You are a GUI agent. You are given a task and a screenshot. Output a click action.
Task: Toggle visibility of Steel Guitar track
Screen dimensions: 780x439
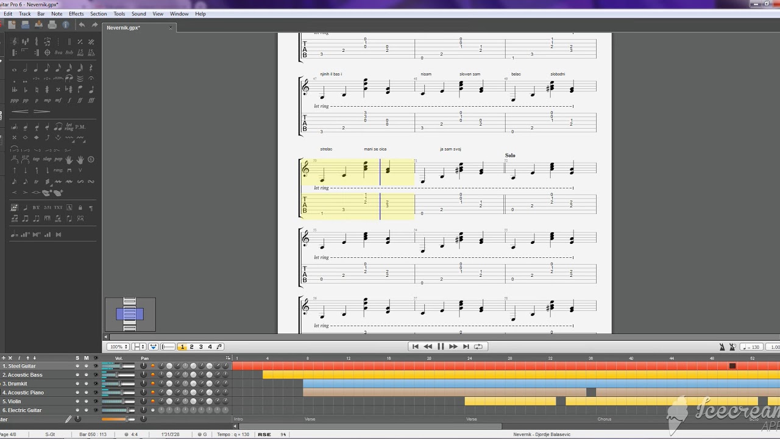point(96,366)
